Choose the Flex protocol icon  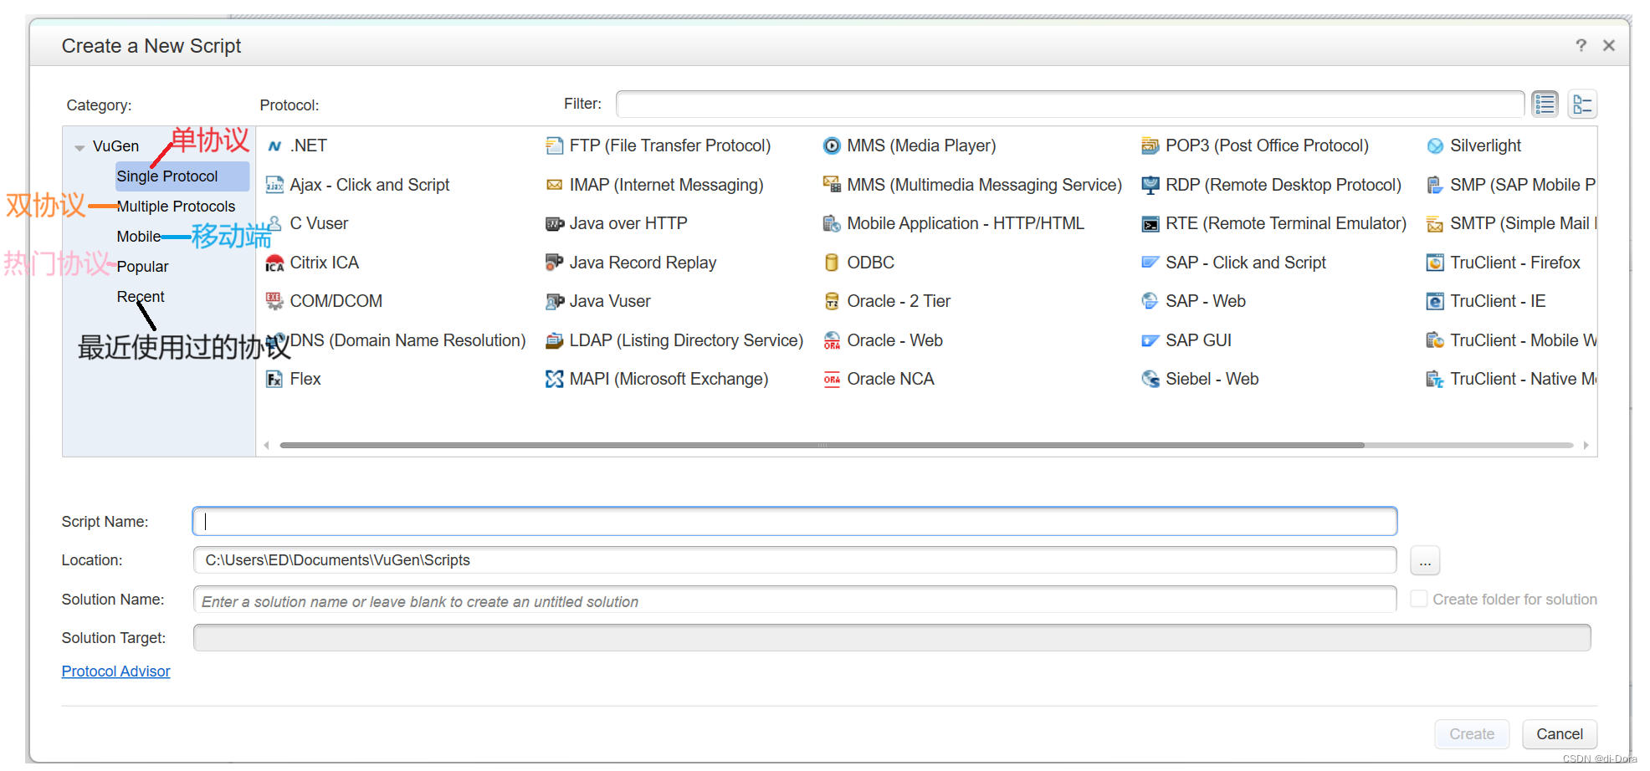click(x=274, y=379)
